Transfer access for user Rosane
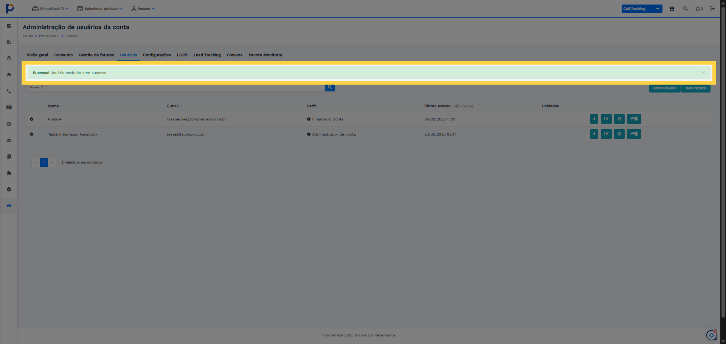 click(634, 119)
